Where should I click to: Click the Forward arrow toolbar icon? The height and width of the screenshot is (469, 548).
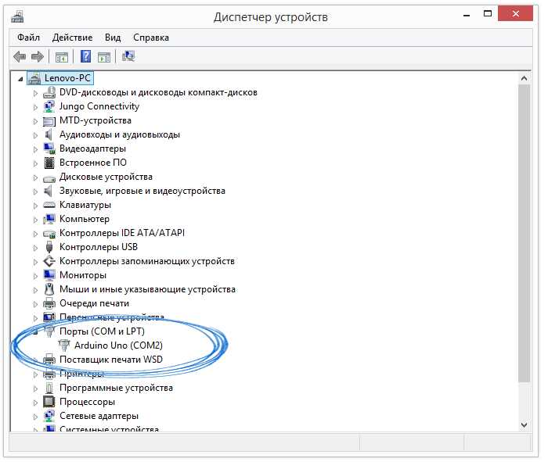(x=38, y=56)
